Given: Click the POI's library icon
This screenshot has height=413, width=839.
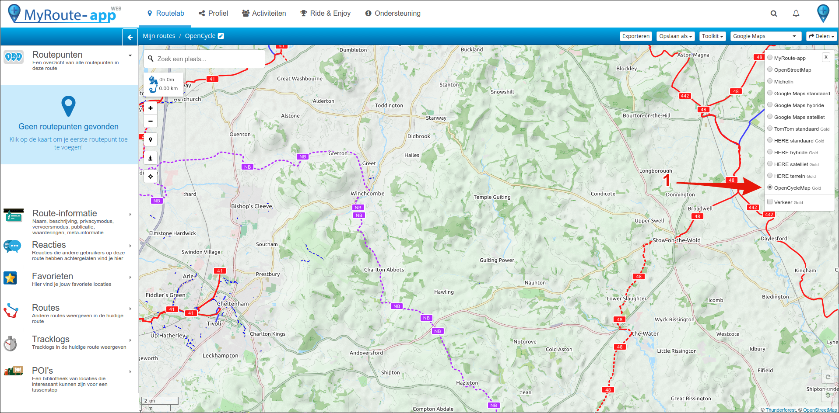Looking at the screenshot, I should click(x=14, y=371).
